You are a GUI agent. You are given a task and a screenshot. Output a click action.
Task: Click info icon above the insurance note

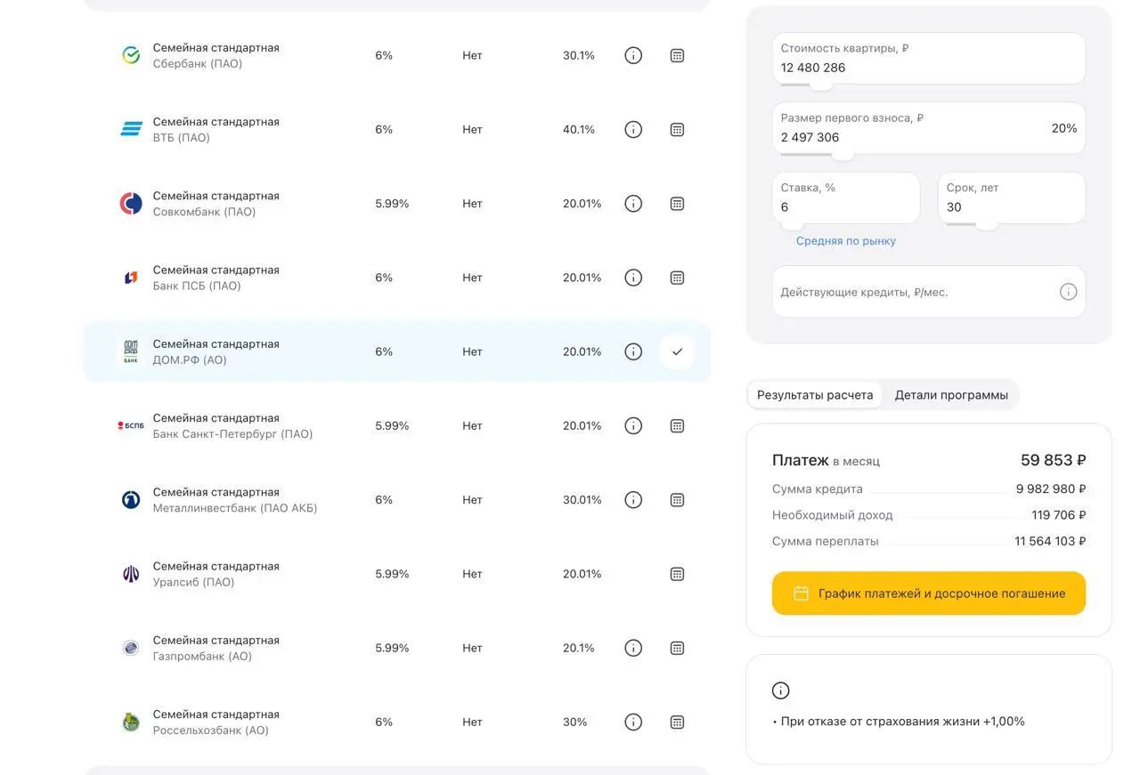click(780, 690)
